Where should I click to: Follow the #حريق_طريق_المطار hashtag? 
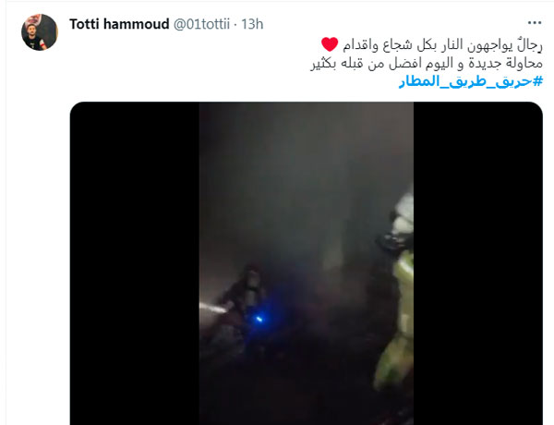pos(471,81)
